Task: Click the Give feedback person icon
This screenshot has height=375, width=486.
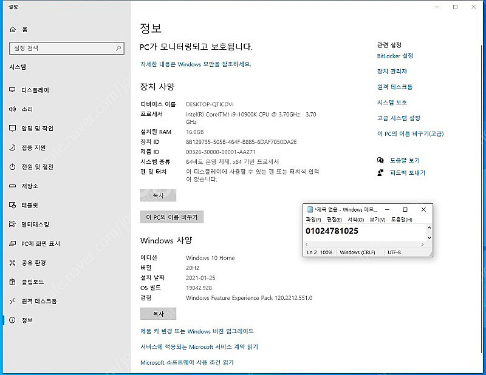Action: click(380, 173)
